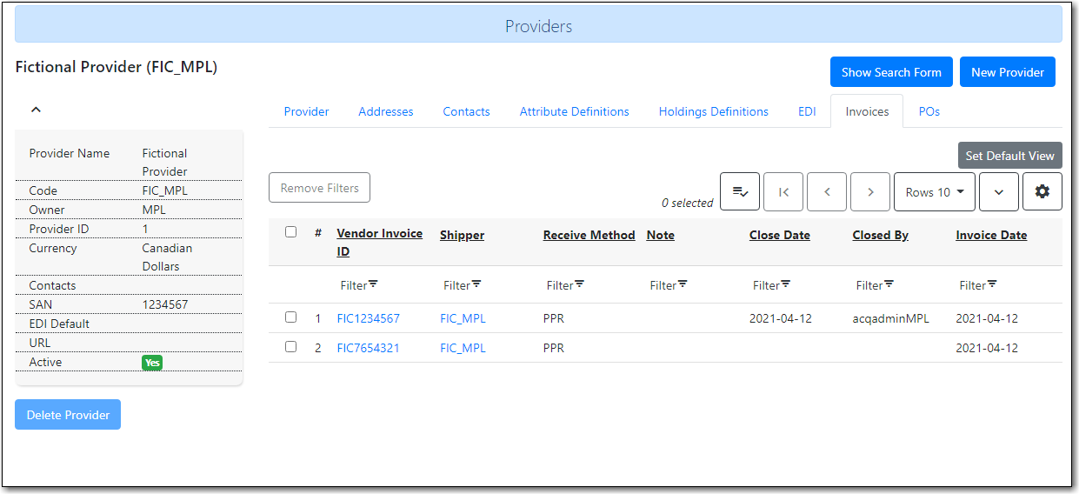Switch to the Addresses tab
Screen dimensions: 1079x494
(x=386, y=111)
